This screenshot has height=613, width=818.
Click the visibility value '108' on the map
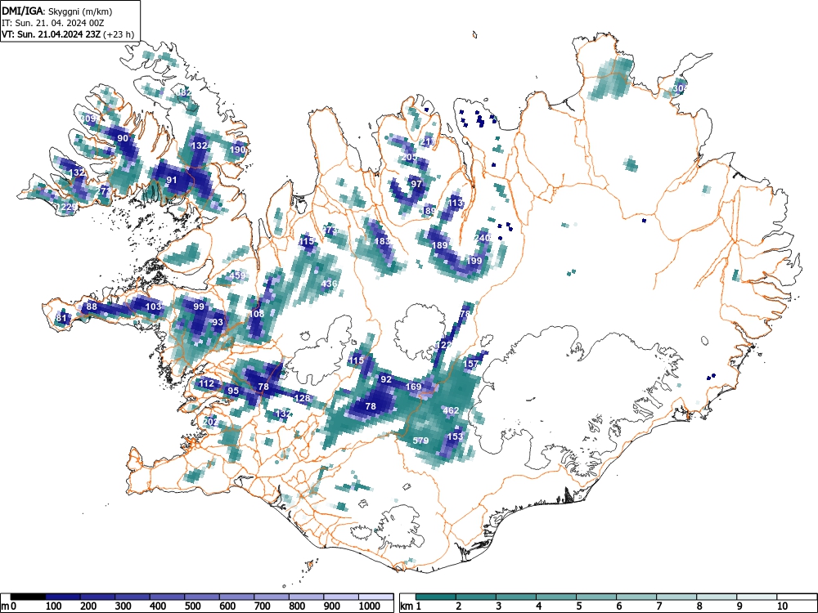[x=256, y=314]
